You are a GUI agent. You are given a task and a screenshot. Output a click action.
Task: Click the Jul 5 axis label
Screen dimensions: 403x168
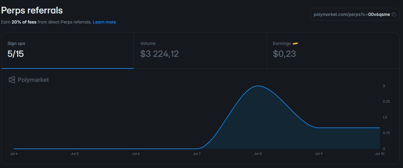75,154
